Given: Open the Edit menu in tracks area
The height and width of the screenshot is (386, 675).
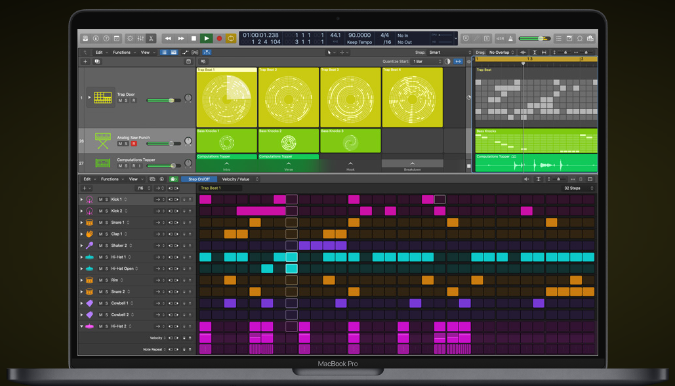Looking at the screenshot, I should click(x=100, y=53).
